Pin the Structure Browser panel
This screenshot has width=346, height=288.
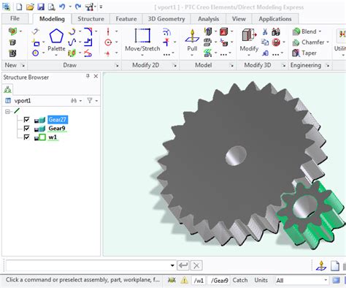click(88, 76)
